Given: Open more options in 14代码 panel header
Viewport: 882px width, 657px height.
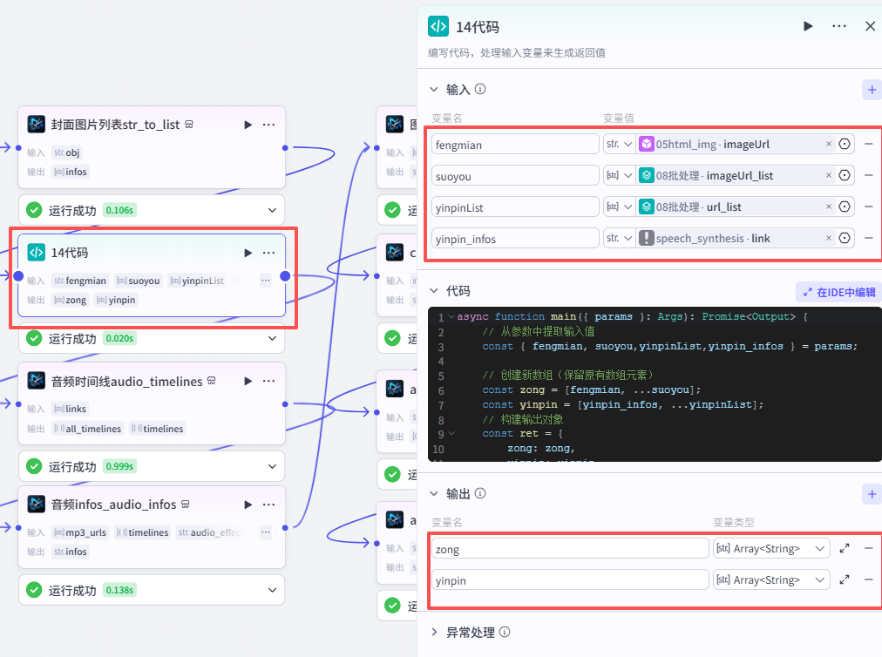Looking at the screenshot, I should tap(838, 26).
